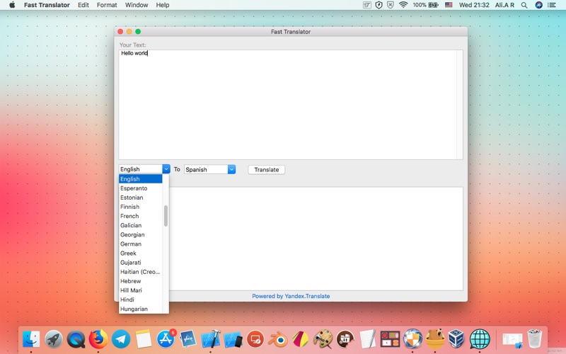This screenshot has height=354, width=566.
Task: Open the iOS Simulator Dock icon
Action: [x=233, y=339]
